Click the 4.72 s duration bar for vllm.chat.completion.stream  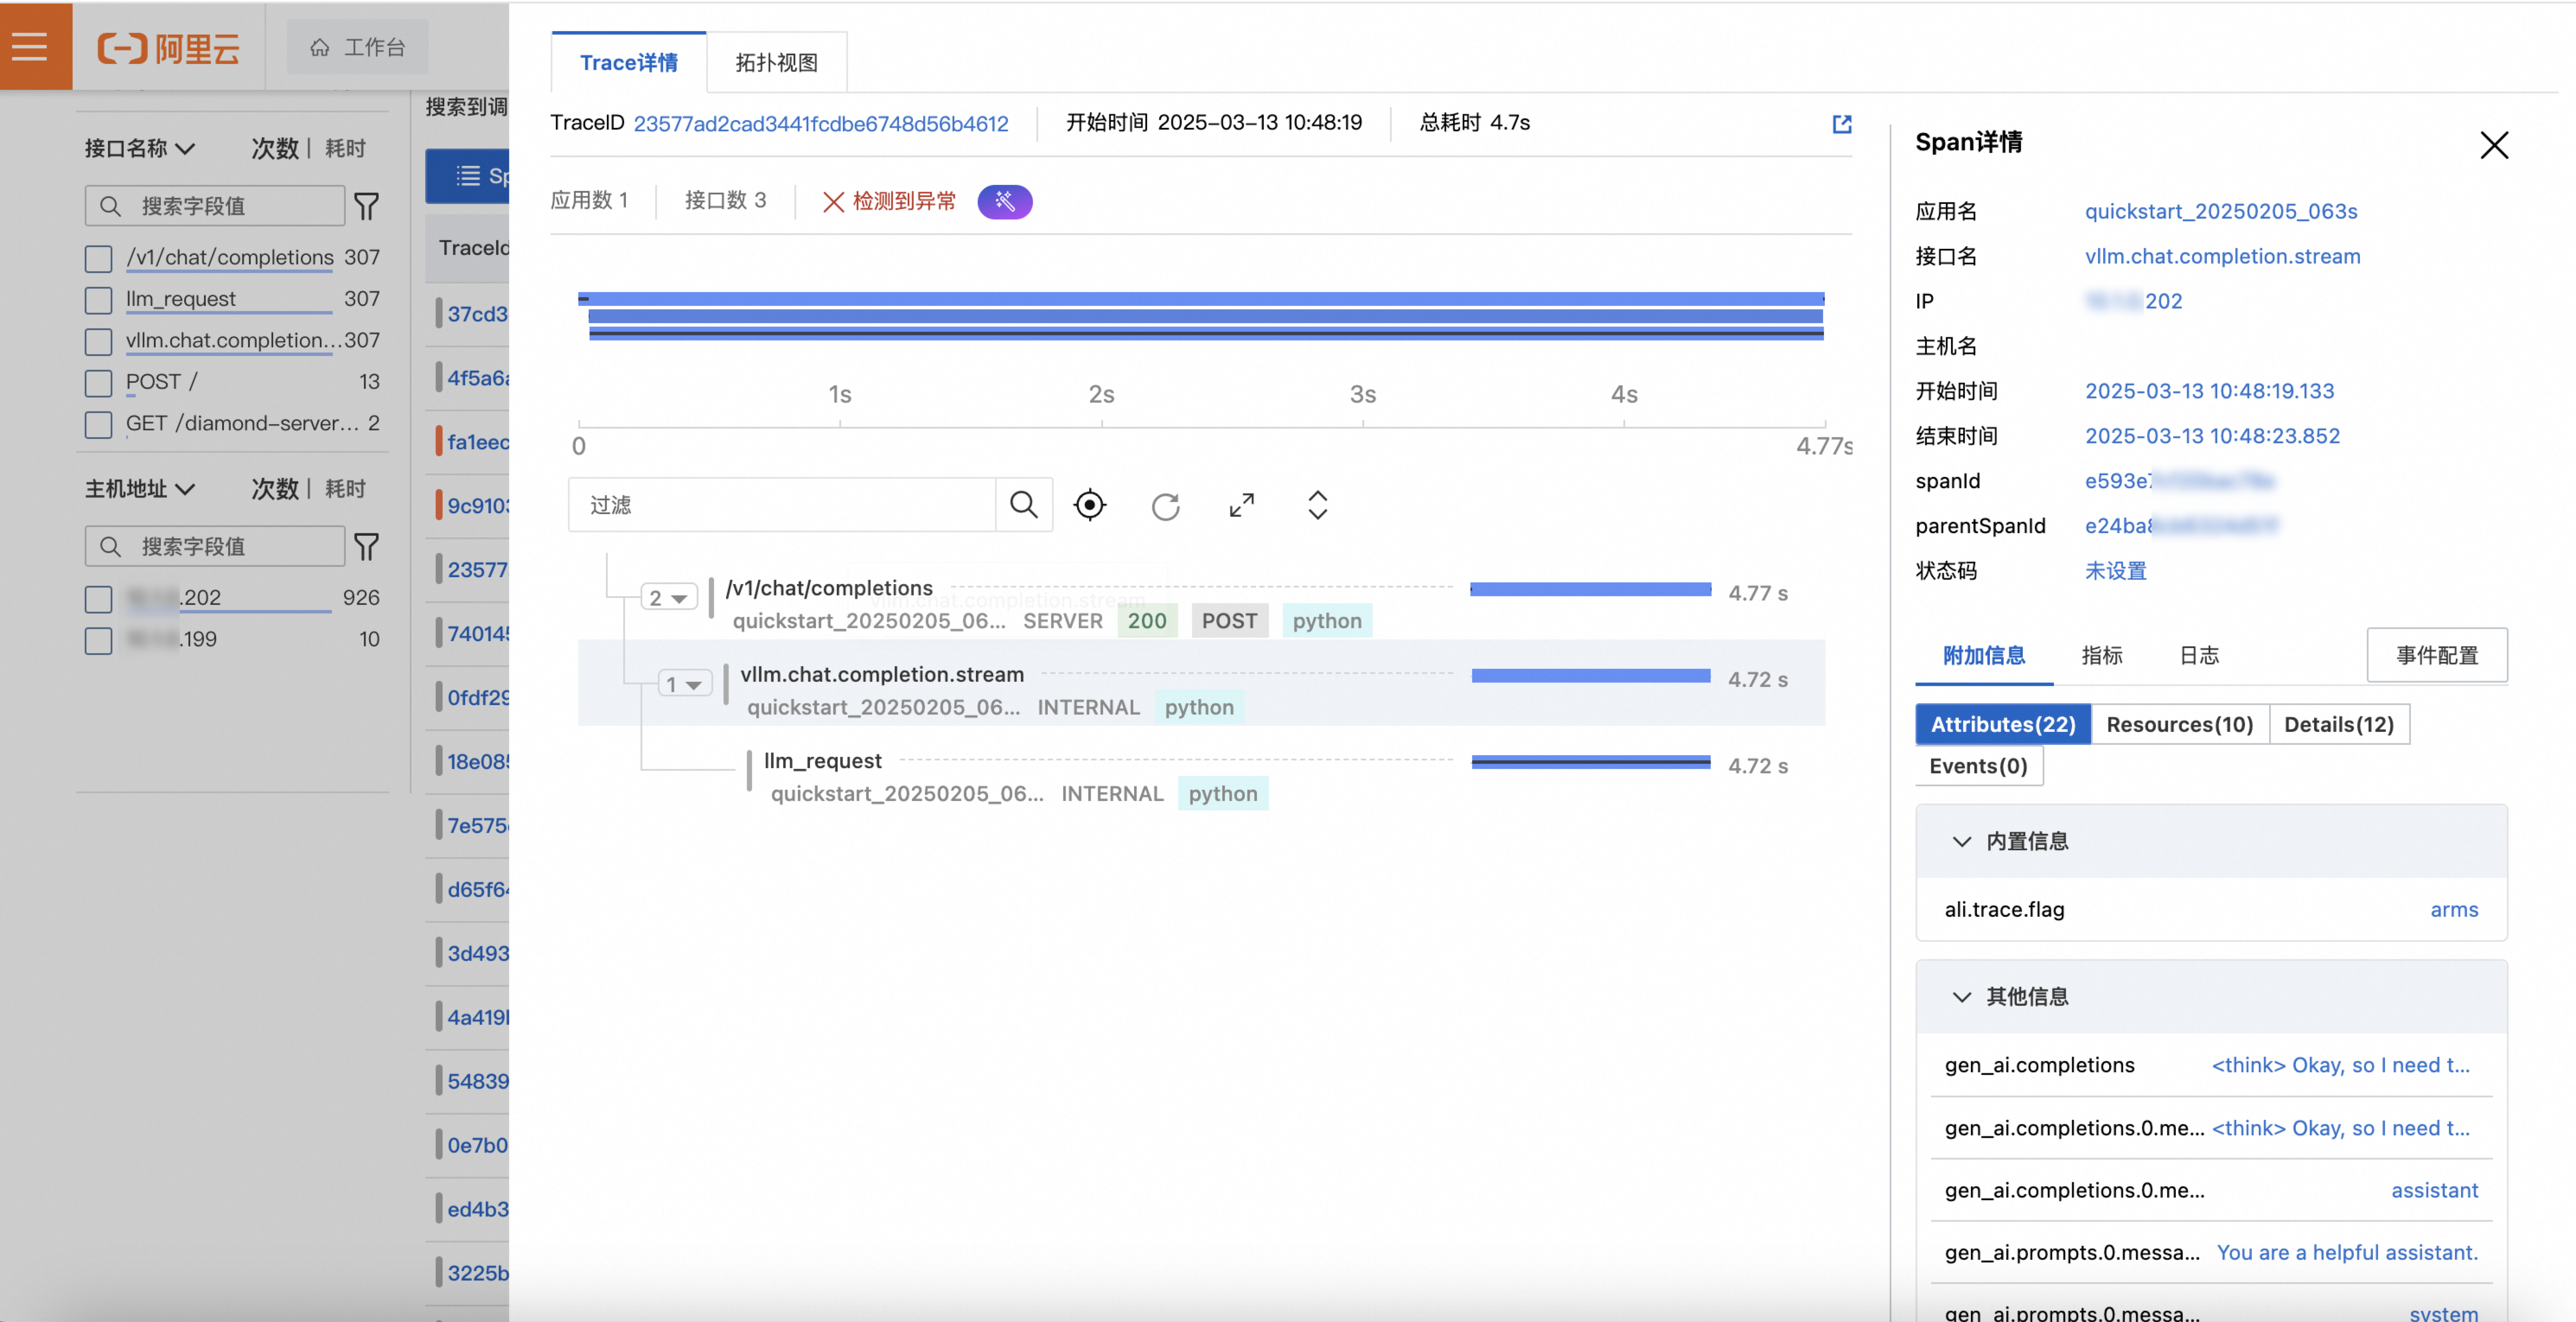point(1590,677)
